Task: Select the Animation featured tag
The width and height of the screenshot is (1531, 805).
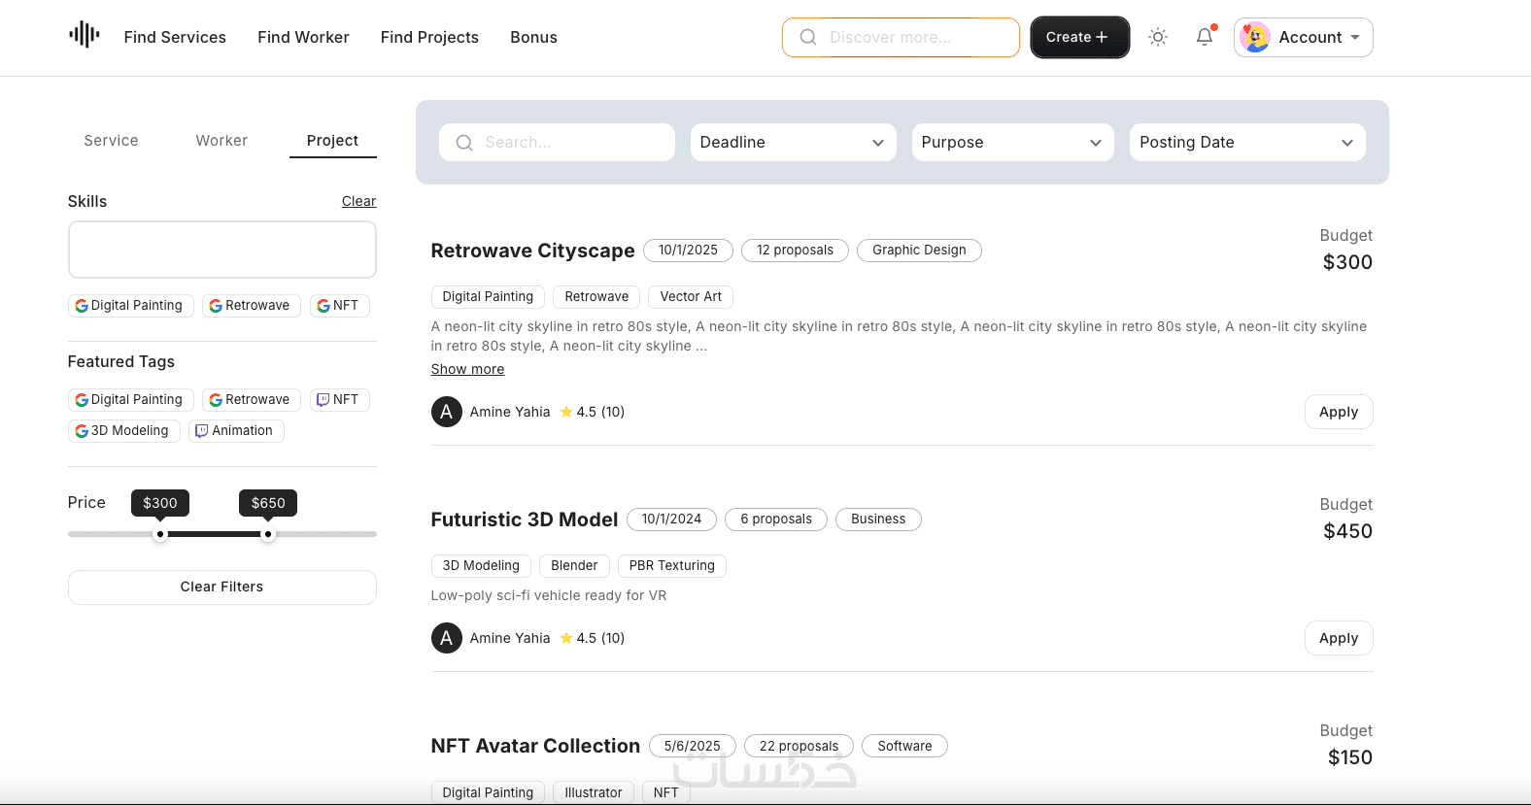Action: [x=236, y=430]
